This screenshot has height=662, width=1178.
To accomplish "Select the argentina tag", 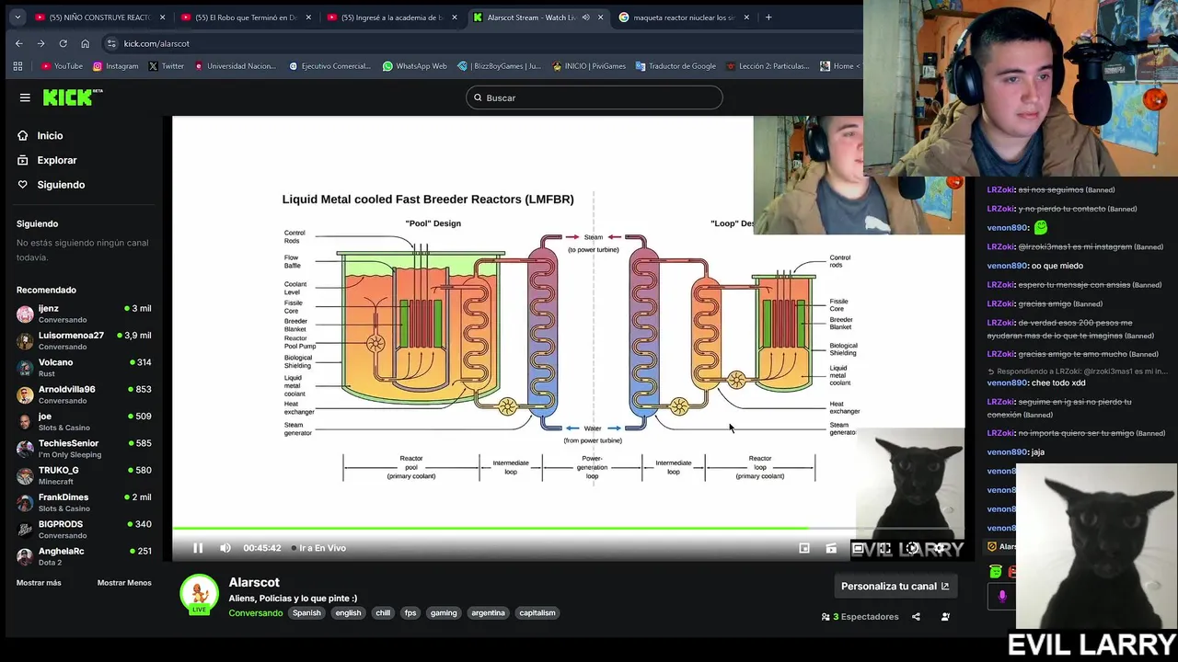I will tap(488, 612).
